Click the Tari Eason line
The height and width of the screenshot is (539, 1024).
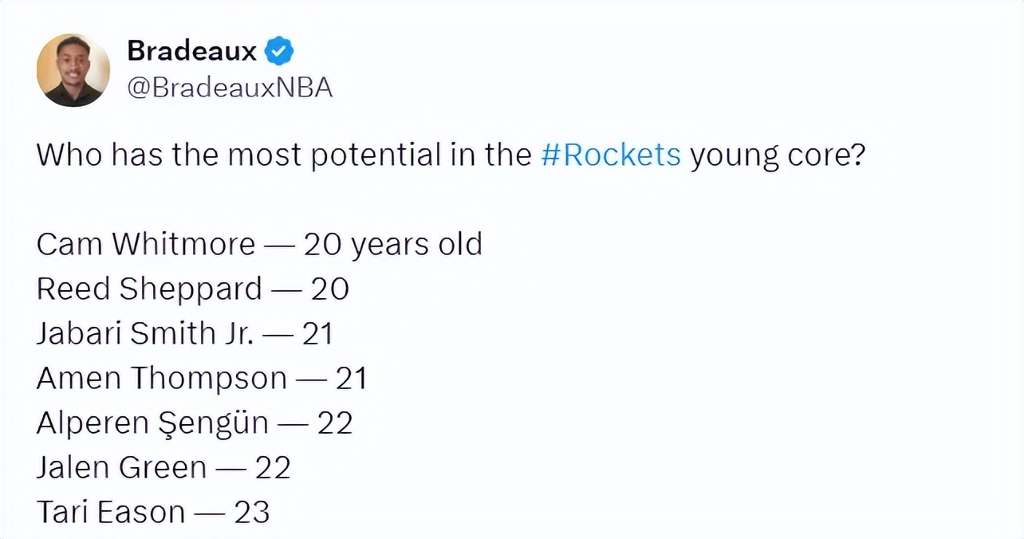(153, 512)
